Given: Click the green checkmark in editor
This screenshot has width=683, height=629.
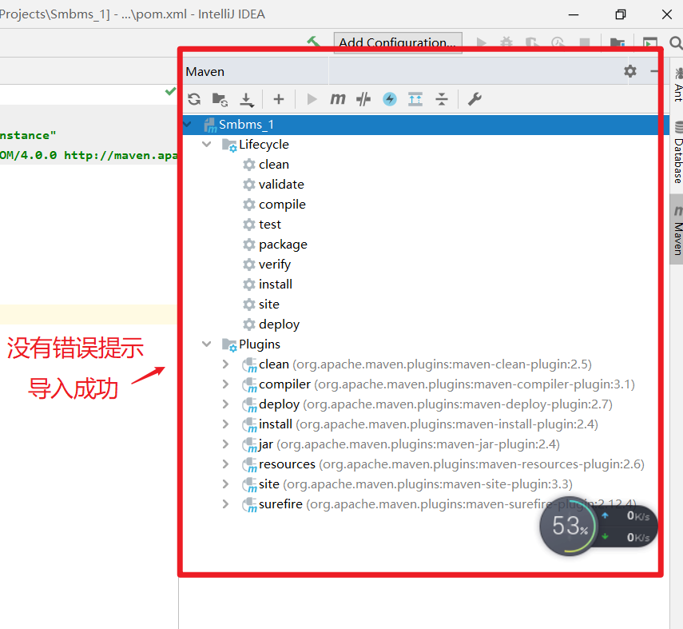Looking at the screenshot, I should click(170, 91).
